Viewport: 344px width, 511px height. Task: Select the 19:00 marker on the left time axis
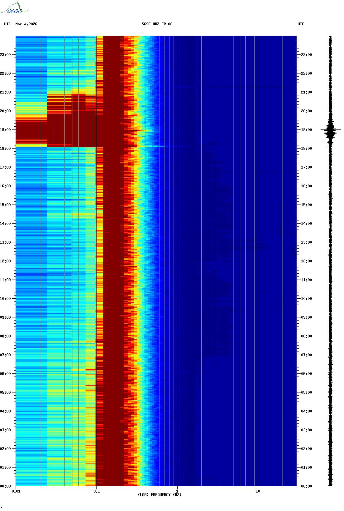[x=5, y=130]
